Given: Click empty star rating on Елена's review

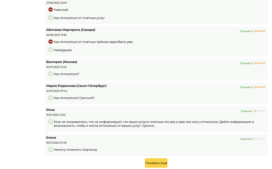Looking at the screenshot, I should tap(260, 139).
